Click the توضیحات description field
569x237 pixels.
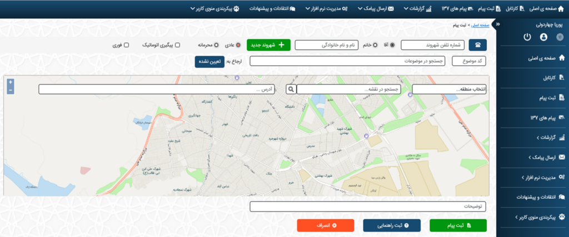pos(368,206)
